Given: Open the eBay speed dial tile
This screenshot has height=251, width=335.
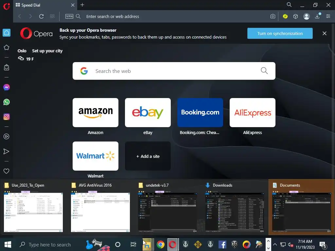Looking at the screenshot, I should 148,112.
